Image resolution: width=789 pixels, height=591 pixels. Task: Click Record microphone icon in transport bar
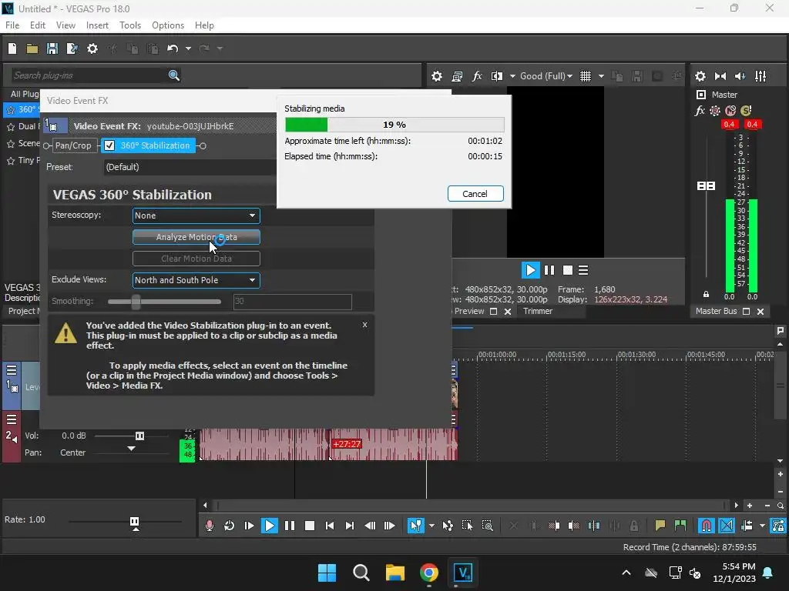210,526
